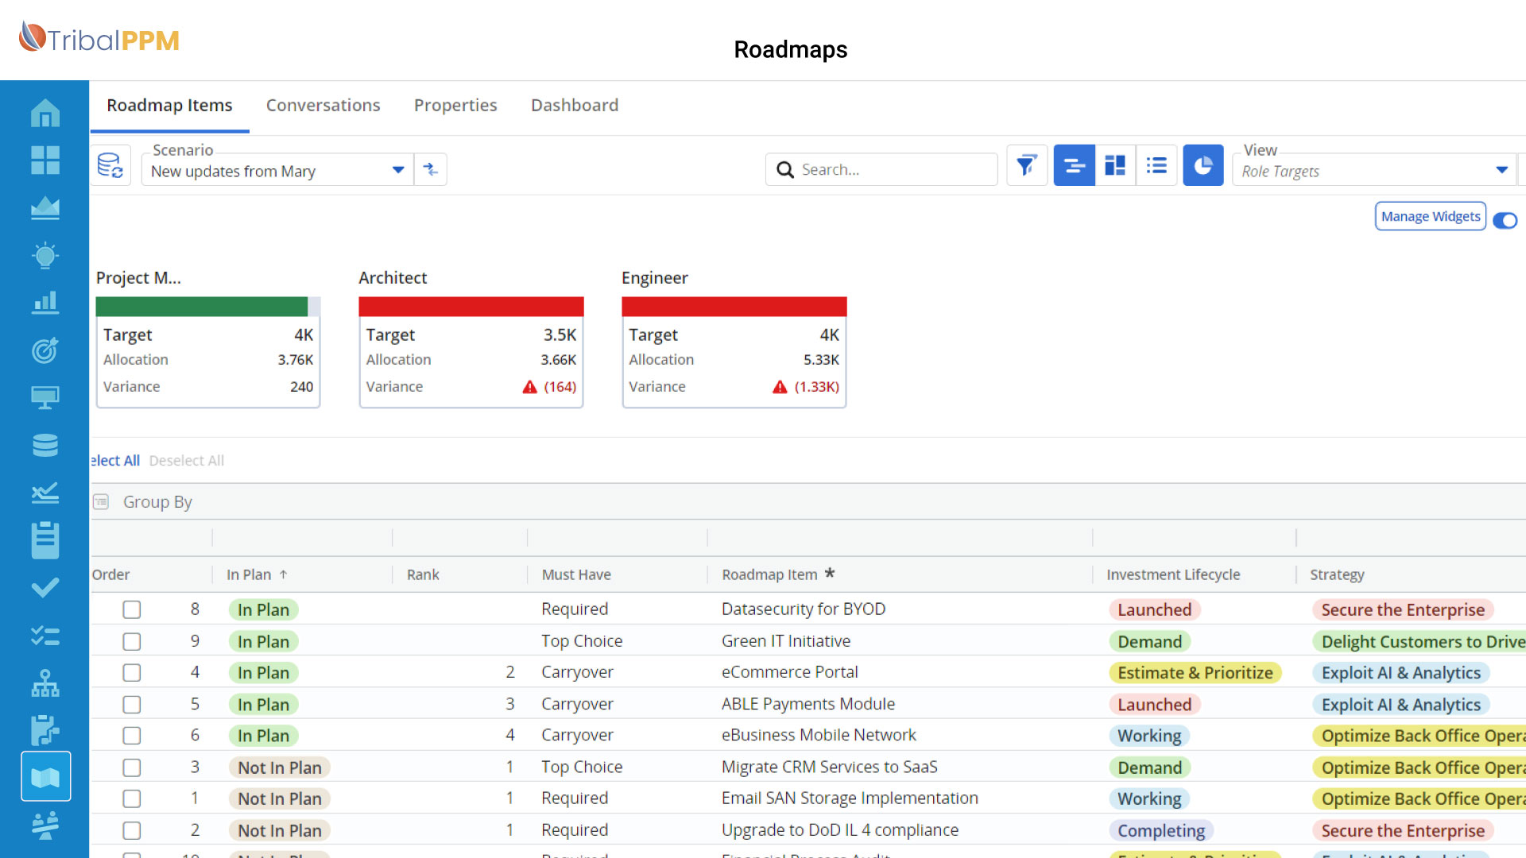Viewport: 1526px width, 858px height.
Task: Switch to Gantt timeline view icon
Action: click(1074, 165)
